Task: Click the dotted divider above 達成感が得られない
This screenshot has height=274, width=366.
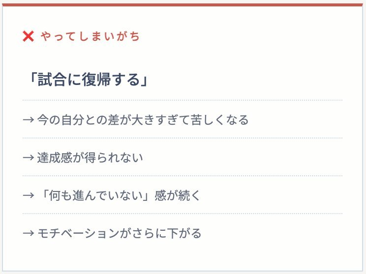Action: (x=183, y=138)
